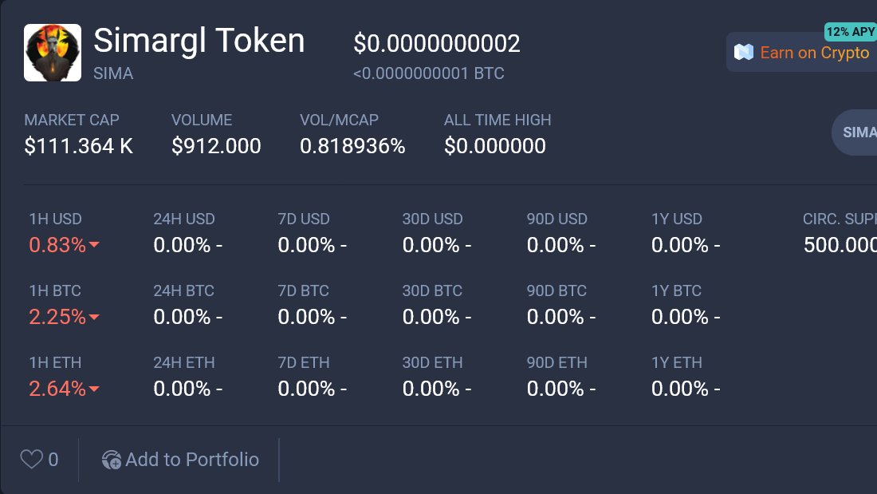The image size is (877, 494).
Task: Click the VOLUME value $912.000
Action: coord(216,146)
